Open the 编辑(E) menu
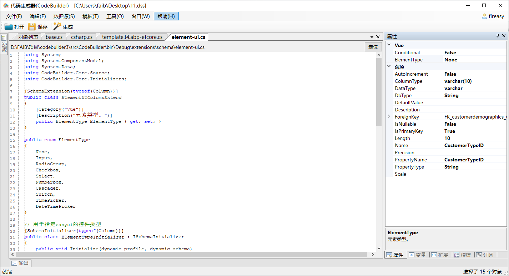 coord(38,16)
